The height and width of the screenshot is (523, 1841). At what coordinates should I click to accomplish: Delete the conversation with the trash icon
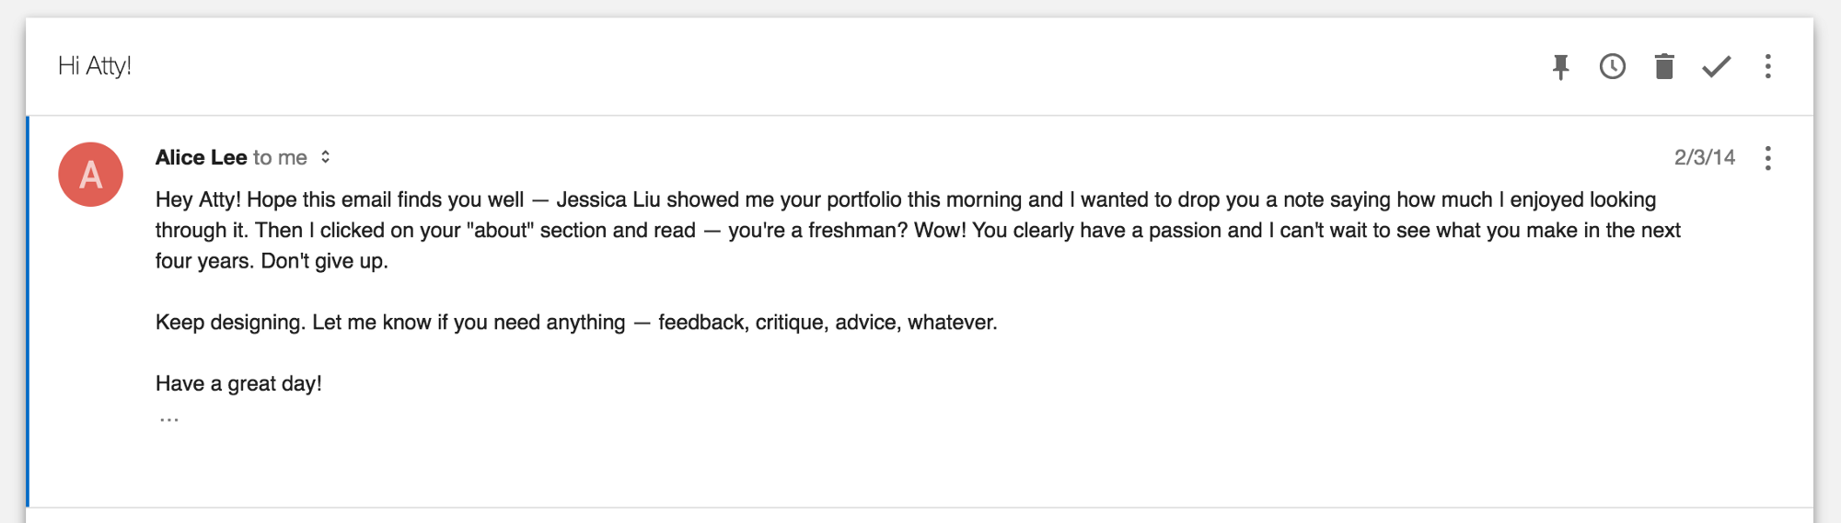pyautogui.click(x=1664, y=66)
